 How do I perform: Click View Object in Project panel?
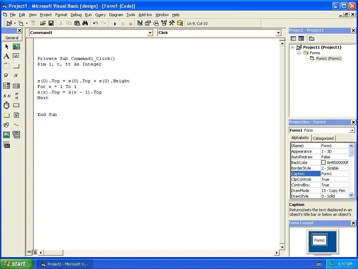click(301, 39)
